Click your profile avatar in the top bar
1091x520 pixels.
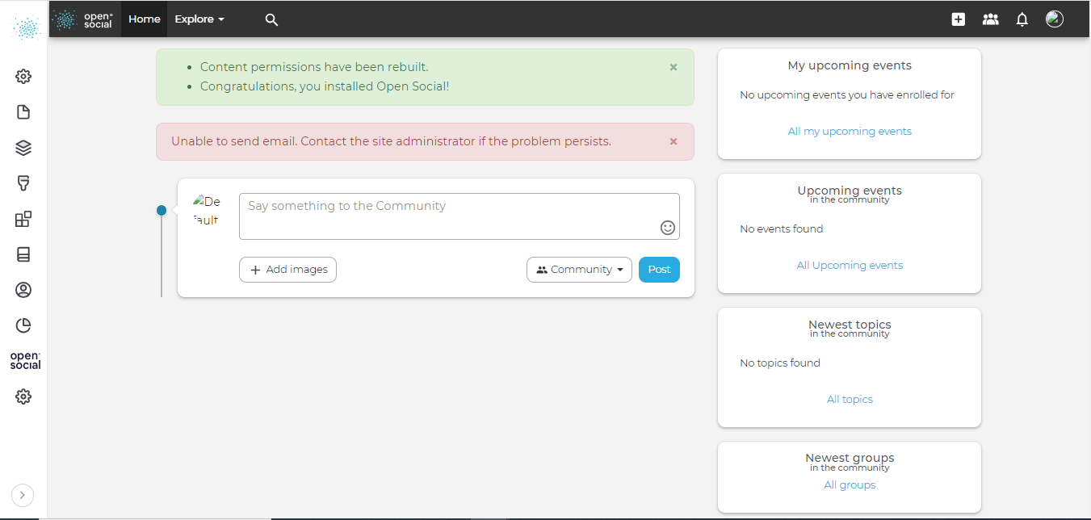tap(1055, 19)
